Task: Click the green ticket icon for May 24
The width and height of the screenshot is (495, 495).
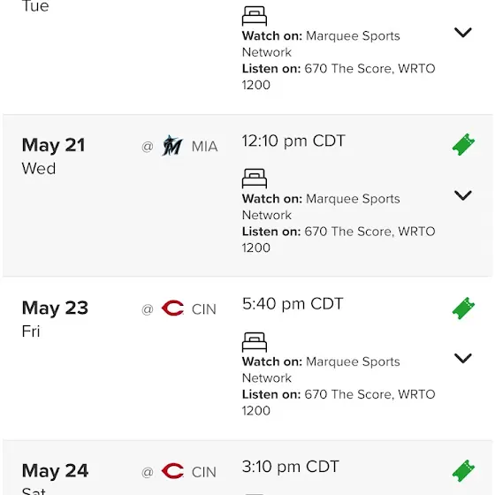Action: coord(463,470)
